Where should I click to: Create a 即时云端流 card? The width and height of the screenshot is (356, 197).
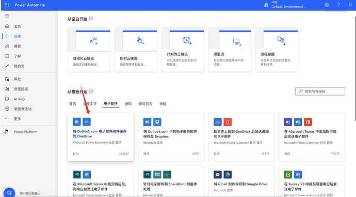(x=136, y=50)
